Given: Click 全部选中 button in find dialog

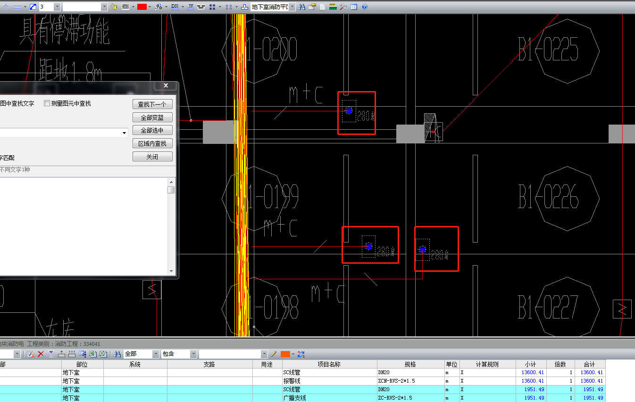Looking at the screenshot, I should tap(152, 130).
